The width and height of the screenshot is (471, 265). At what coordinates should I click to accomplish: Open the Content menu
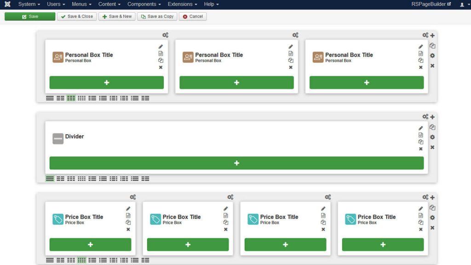[109, 4]
